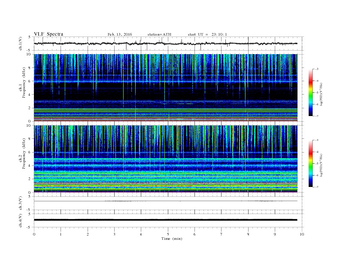This screenshot has width=340, height=263.
Task: Click the "start UT = 23:10:1" header text
Action: [x=207, y=34]
